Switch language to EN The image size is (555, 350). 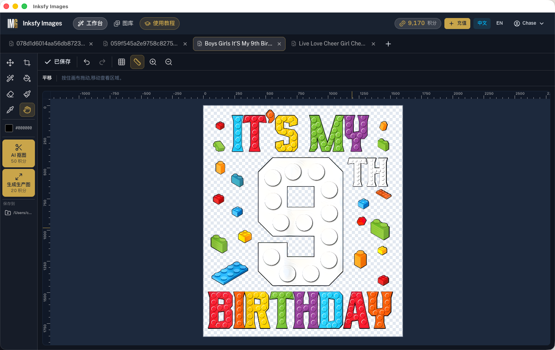point(499,24)
